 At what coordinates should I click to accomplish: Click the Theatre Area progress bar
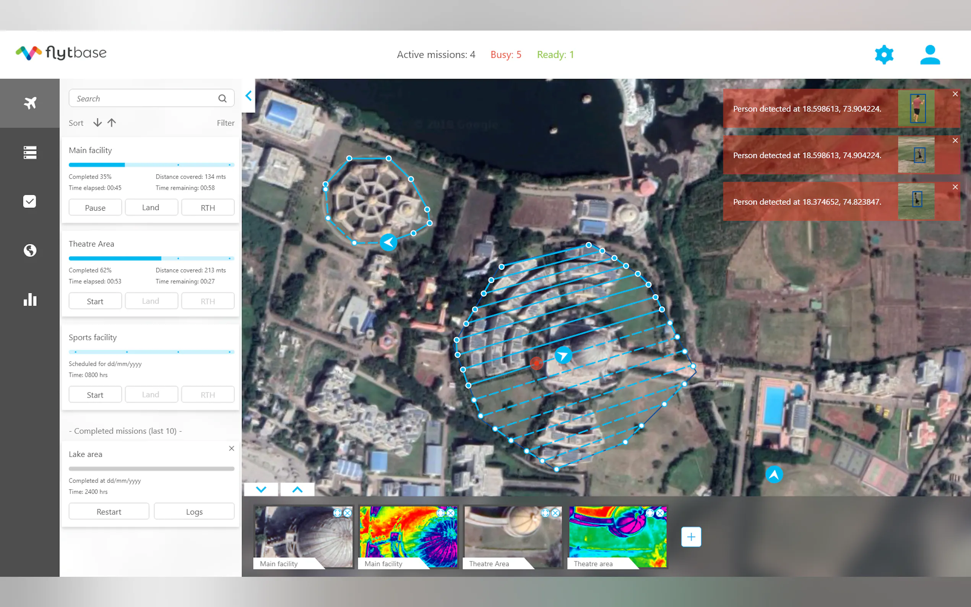[x=151, y=258]
